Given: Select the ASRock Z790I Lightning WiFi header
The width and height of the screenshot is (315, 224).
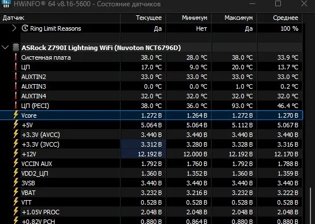Looking at the screenshot, I should pos(101,48).
